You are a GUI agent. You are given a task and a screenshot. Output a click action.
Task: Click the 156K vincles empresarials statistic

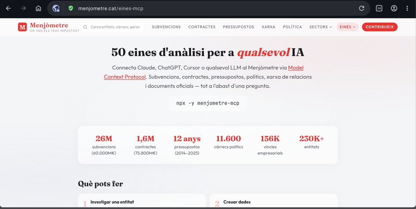coord(270,145)
